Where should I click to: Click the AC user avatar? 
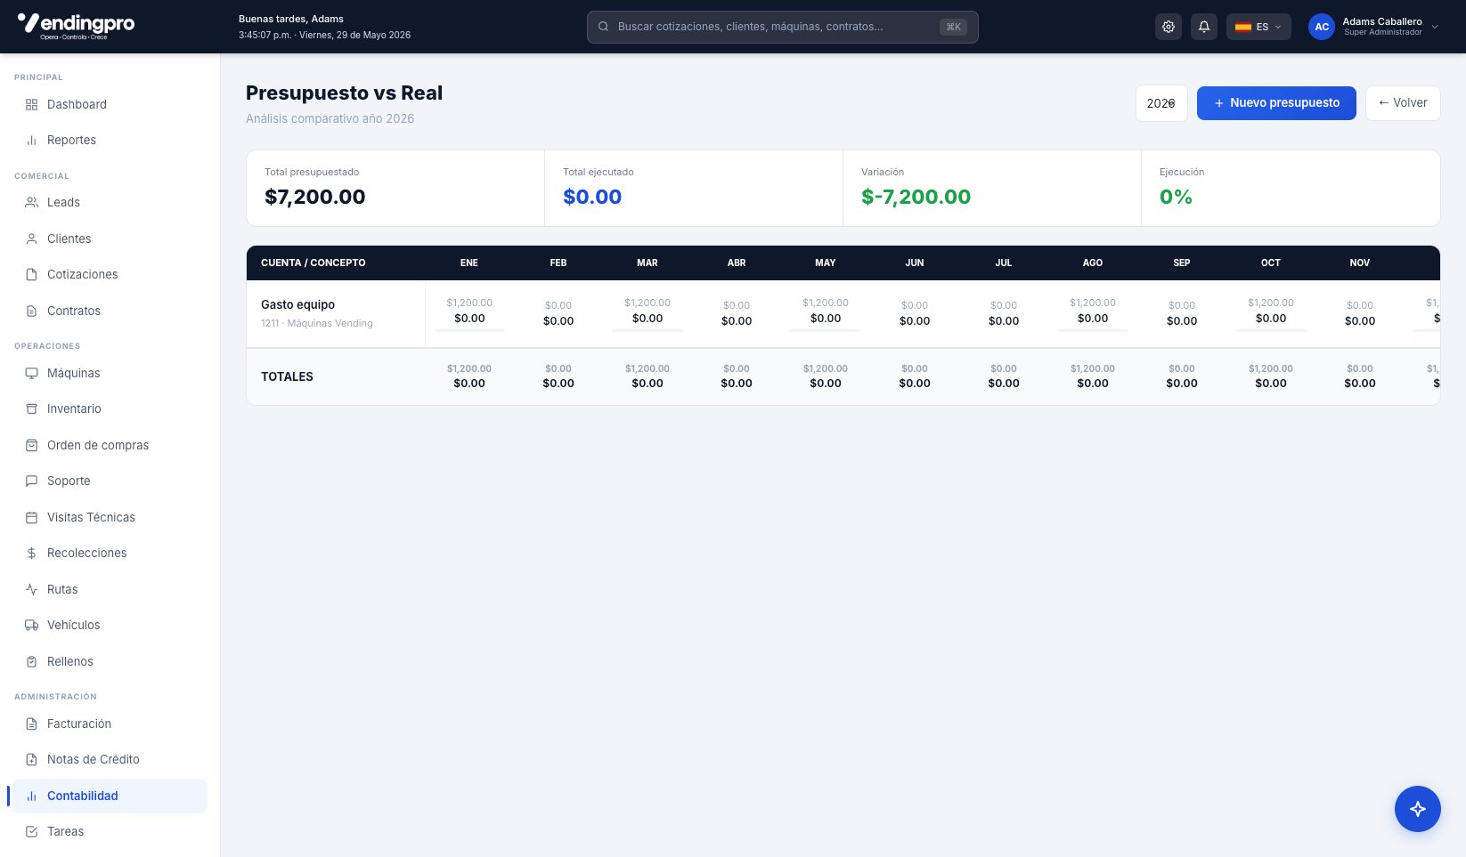1322,27
